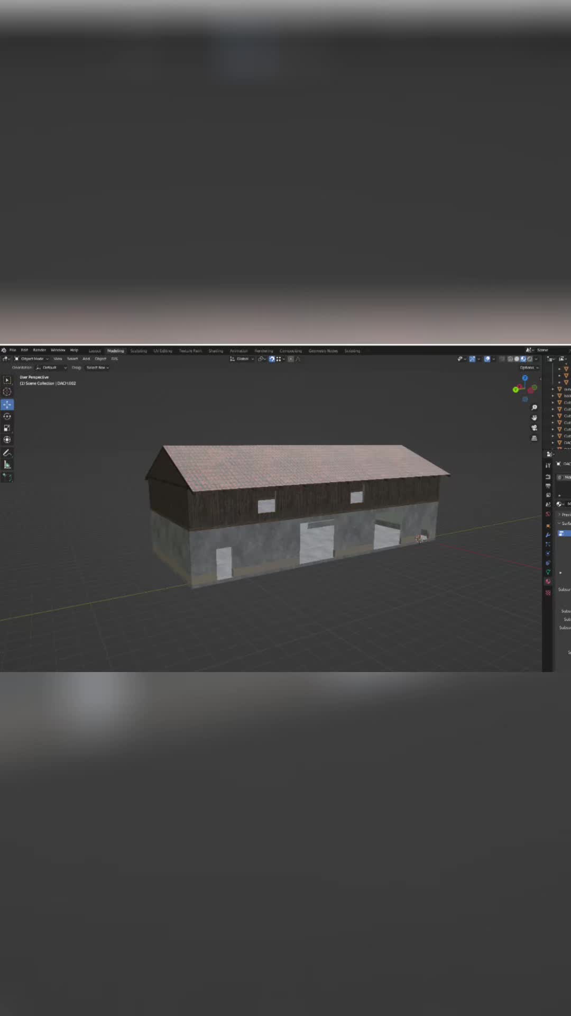The width and height of the screenshot is (571, 1016).
Task: Open the Object Data green triangle tab
Action: click(548, 573)
